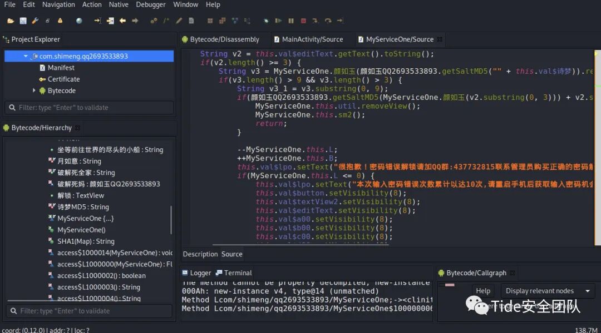Viewport: 601px width, 333px height.
Task: Select the com.shimeng.qq2693533893 project row
Action: coord(89,56)
